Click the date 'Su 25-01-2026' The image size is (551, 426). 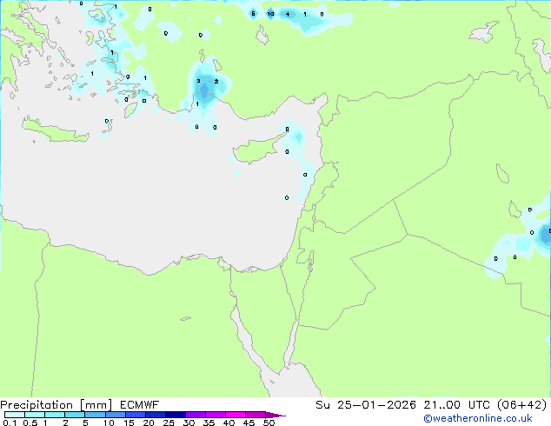366,405
